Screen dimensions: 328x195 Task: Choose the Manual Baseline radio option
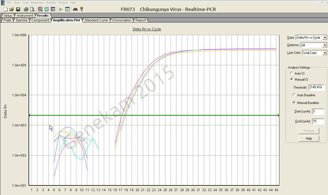click(x=294, y=103)
